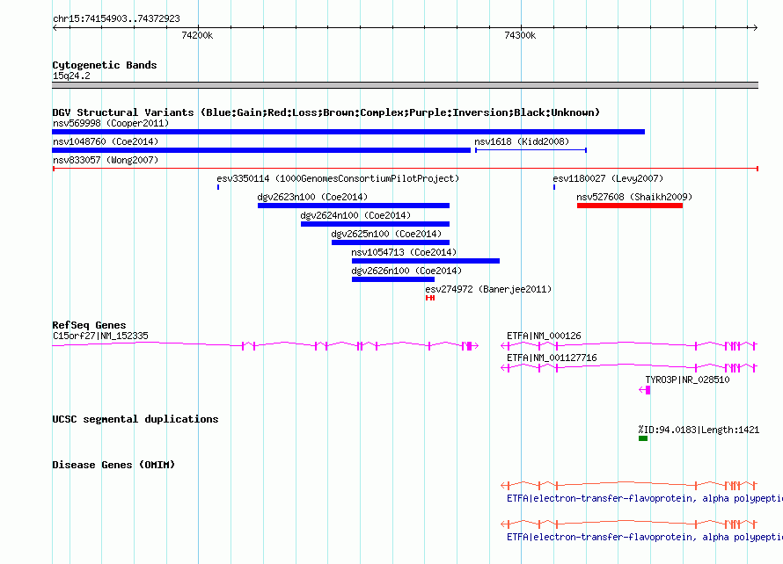Click the nsv569998 (Cooper2011) label text
Viewport: 783px width, 564px height.
111,123
